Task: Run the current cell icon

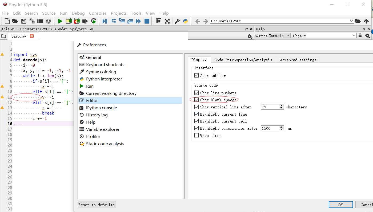Action: (69, 21)
